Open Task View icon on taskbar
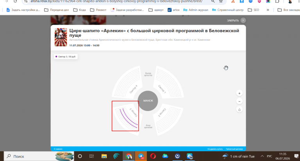This screenshot has width=300, height=161. click(92, 156)
